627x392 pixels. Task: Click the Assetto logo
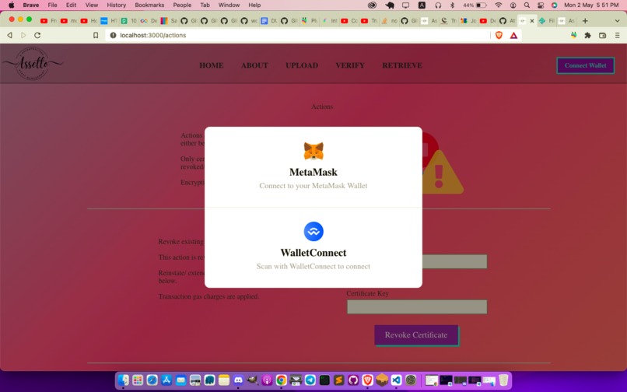[x=33, y=63]
